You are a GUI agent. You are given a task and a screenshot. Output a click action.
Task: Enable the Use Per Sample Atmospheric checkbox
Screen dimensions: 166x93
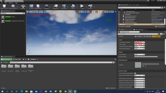pos(135,73)
